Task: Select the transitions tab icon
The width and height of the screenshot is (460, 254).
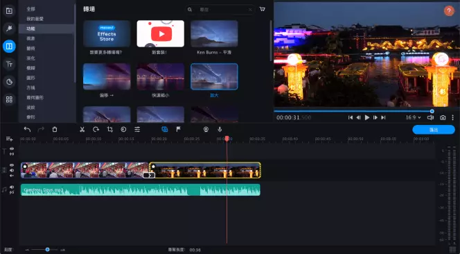Action: click(x=9, y=46)
